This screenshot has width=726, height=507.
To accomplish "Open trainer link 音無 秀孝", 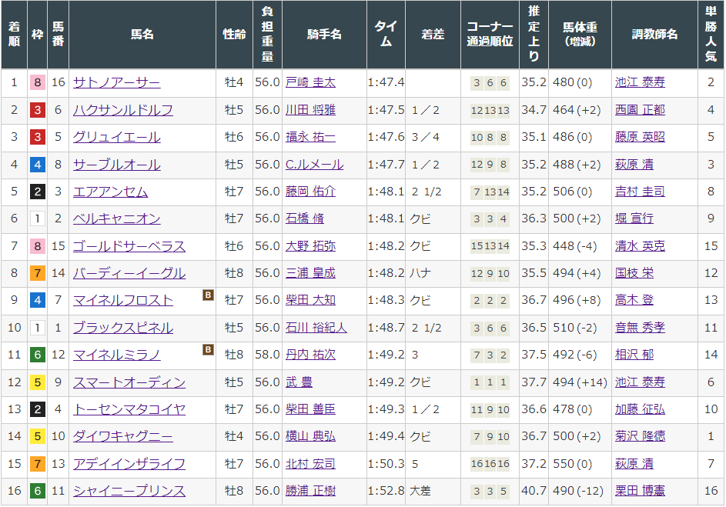I will [x=640, y=328].
